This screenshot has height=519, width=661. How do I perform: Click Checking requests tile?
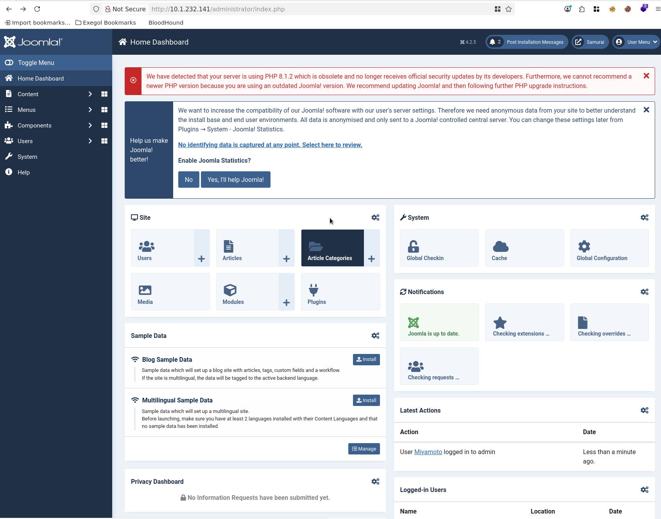tap(439, 366)
